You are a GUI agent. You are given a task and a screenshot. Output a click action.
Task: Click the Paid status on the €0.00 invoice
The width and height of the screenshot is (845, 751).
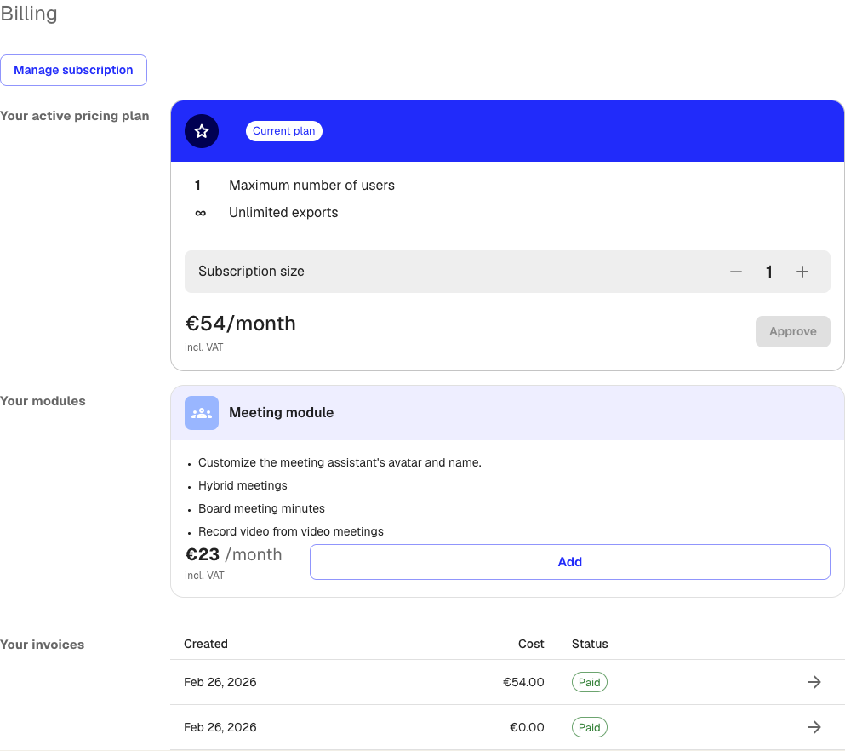click(x=589, y=727)
